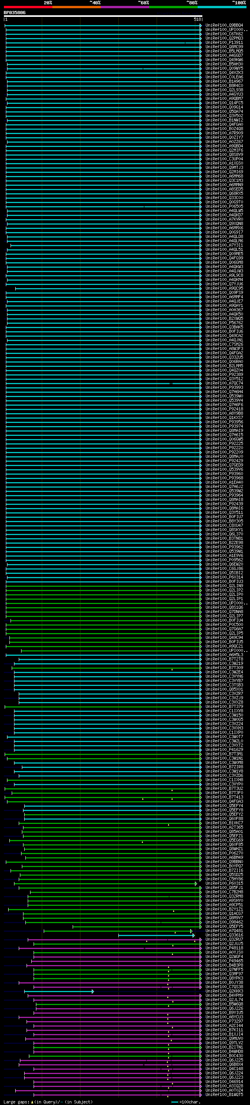Open hit UniRef100_B5LMQ5
The height and width of the screenshot is (1105, 250).
(224, 51)
